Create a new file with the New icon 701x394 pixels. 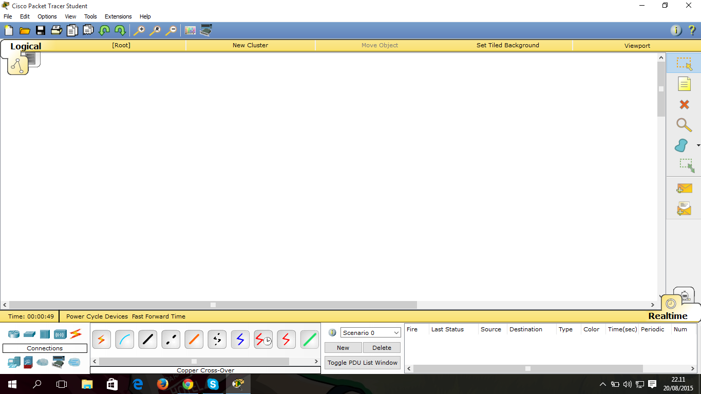point(9,30)
